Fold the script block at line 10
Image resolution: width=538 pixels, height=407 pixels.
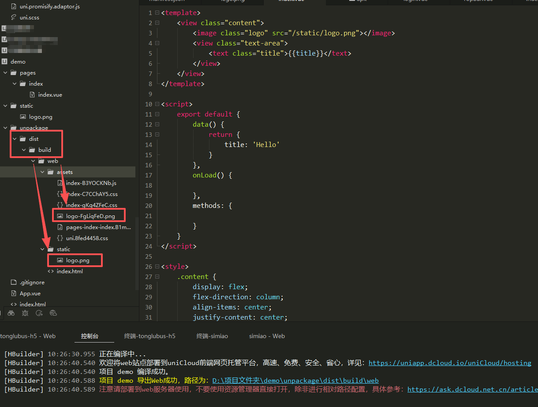[157, 104]
